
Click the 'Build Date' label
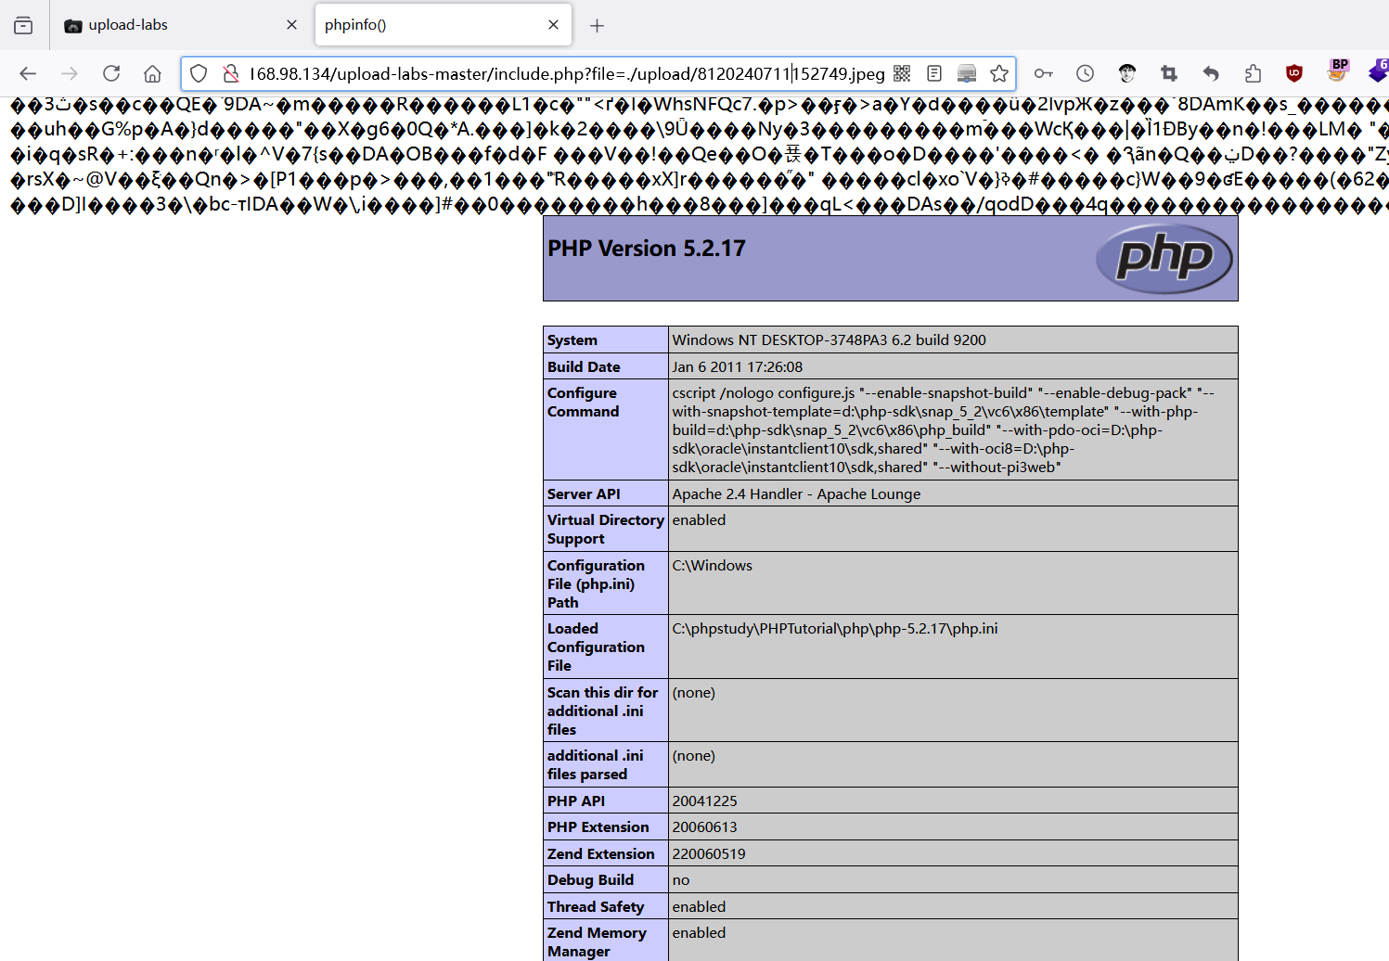(584, 367)
